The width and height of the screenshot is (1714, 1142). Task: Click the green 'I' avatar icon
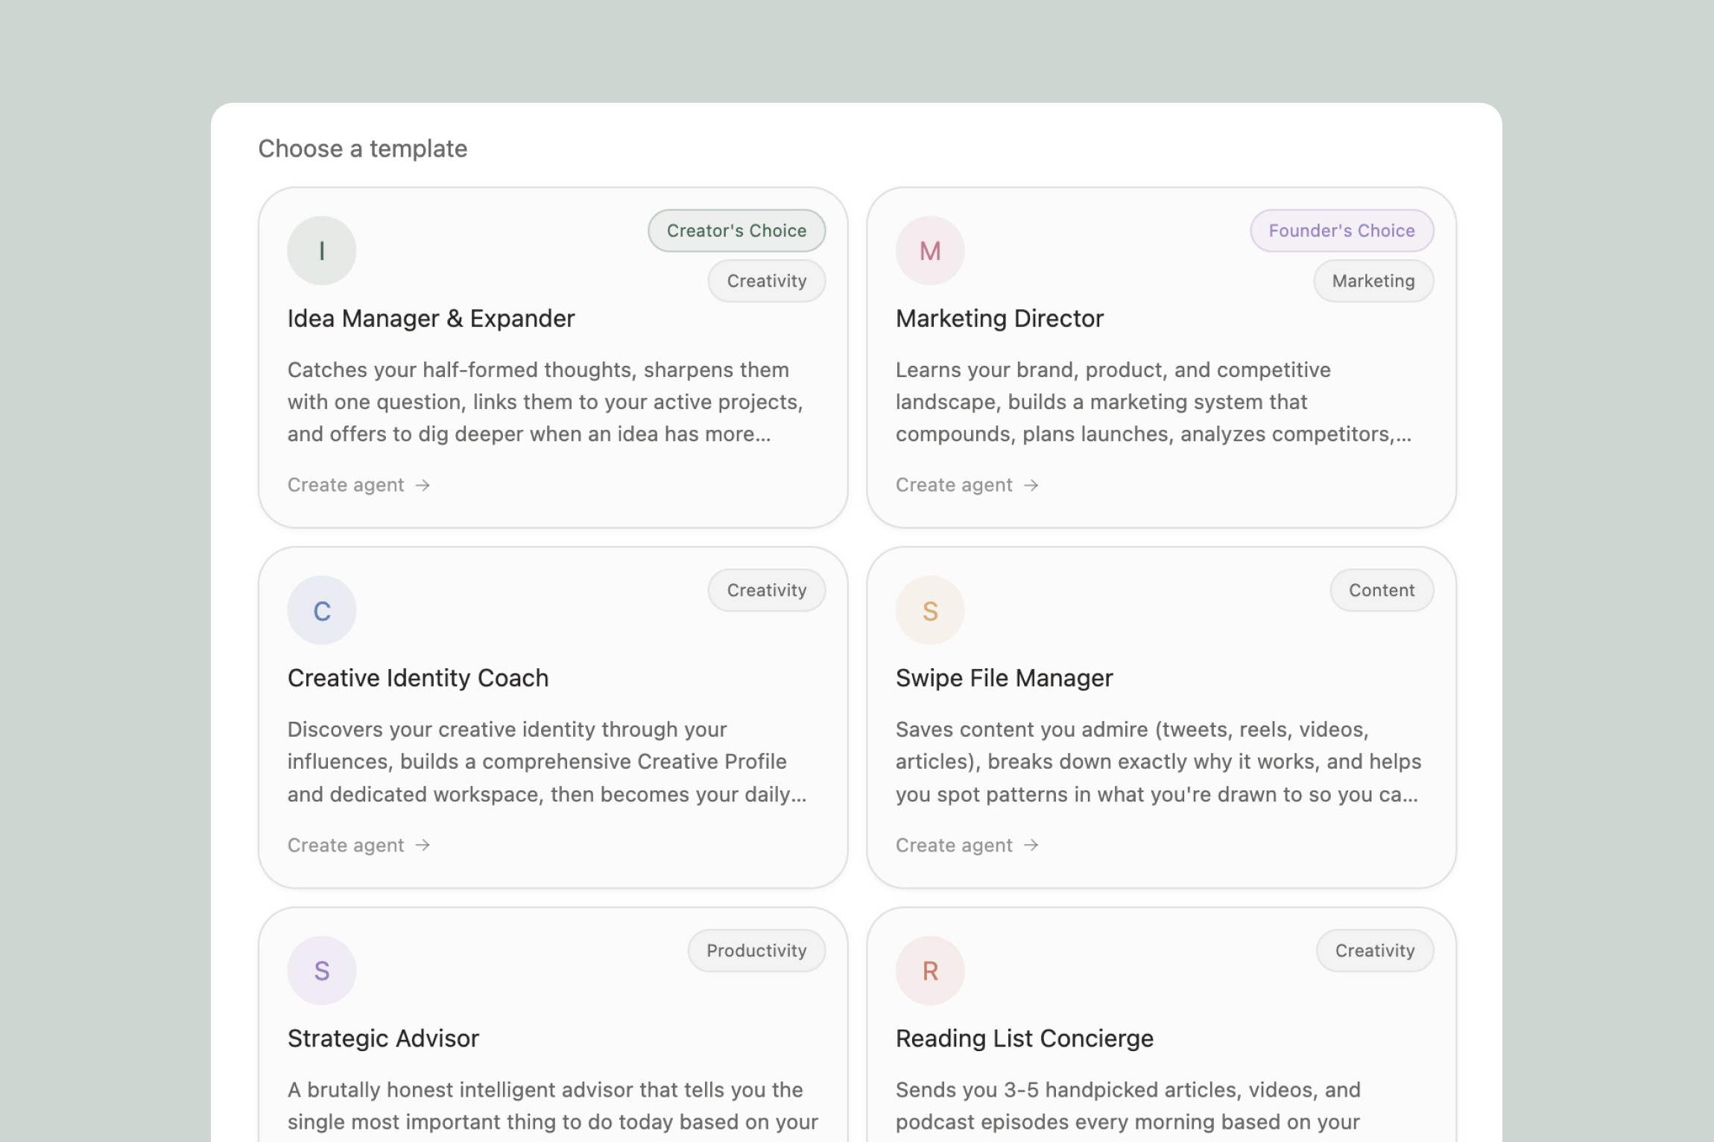pyautogui.click(x=321, y=250)
